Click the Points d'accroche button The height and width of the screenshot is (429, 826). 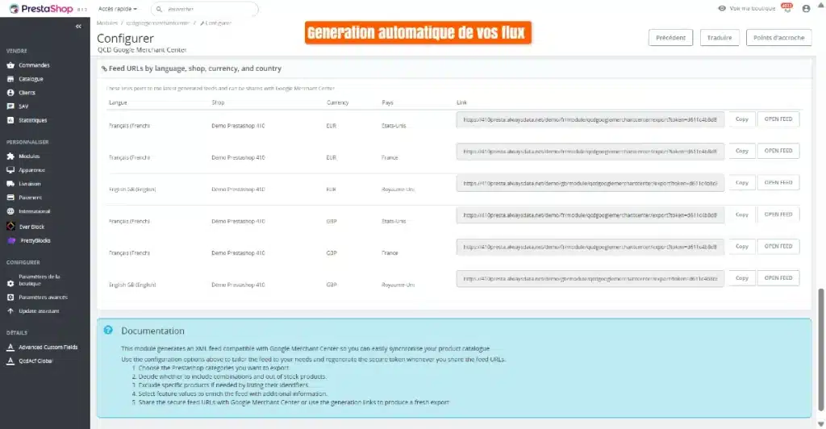[778, 38]
